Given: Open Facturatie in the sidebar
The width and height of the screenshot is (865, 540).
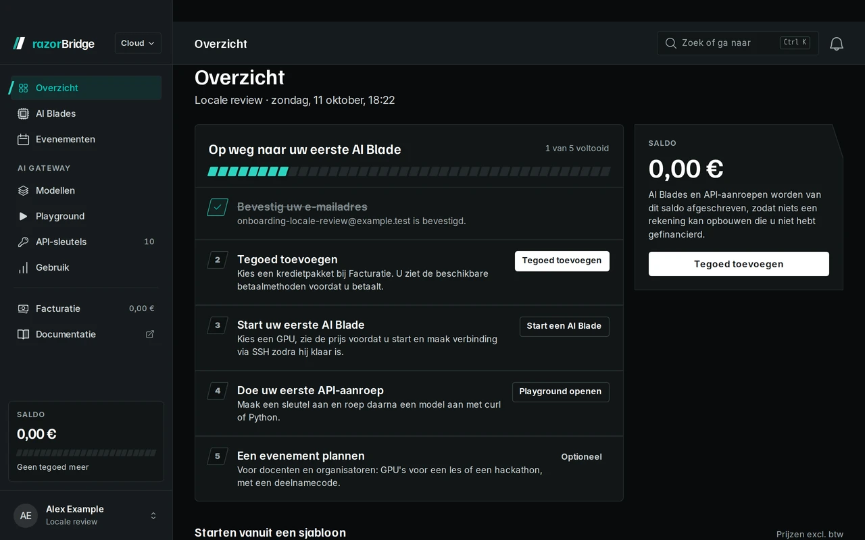Looking at the screenshot, I should point(86,308).
